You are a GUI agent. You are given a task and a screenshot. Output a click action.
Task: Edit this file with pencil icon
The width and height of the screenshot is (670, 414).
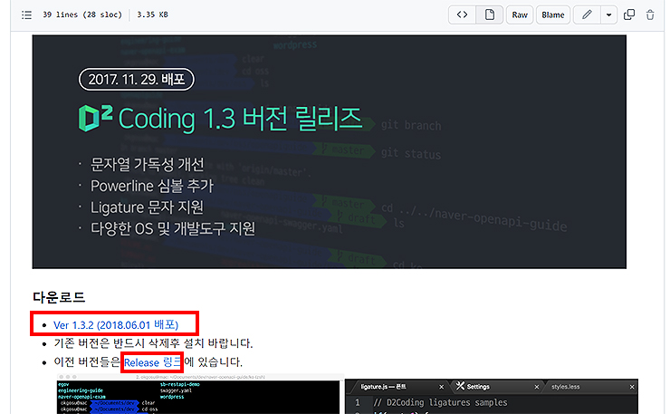pyautogui.click(x=587, y=15)
